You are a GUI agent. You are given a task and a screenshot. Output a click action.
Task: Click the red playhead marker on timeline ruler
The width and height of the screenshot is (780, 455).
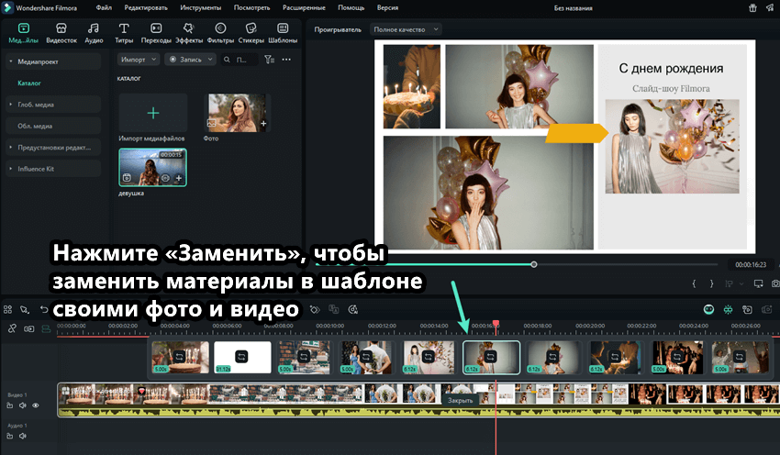(496, 324)
